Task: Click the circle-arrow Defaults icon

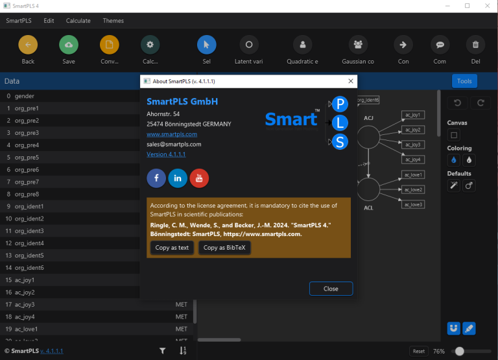Action: (469, 186)
